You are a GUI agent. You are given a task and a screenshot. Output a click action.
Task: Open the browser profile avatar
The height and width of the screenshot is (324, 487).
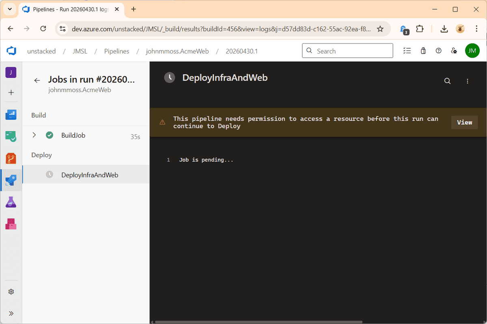click(460, 28)
